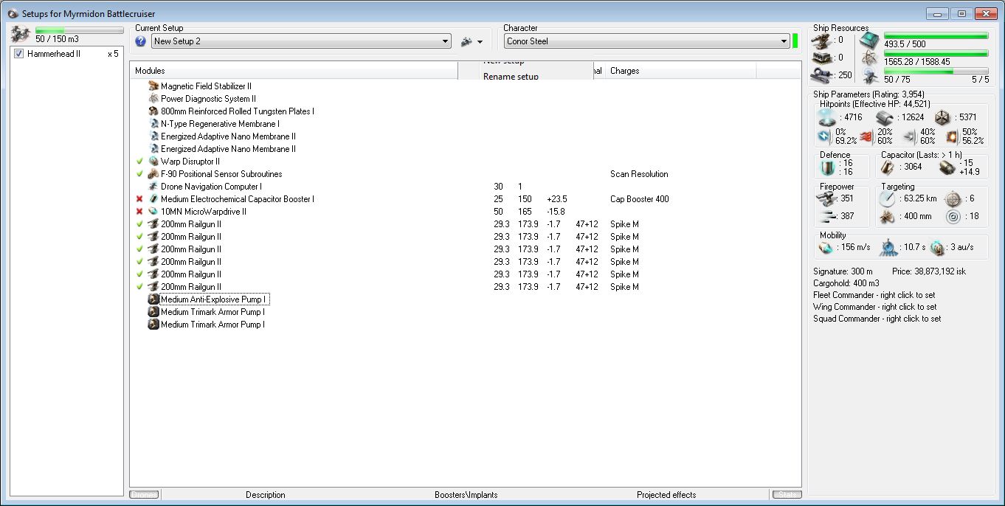Click the Magnetic Field Stabilizer II module icon
Image resolution: width=1005 pixels, height=506 pixels.
click(153, 86)
